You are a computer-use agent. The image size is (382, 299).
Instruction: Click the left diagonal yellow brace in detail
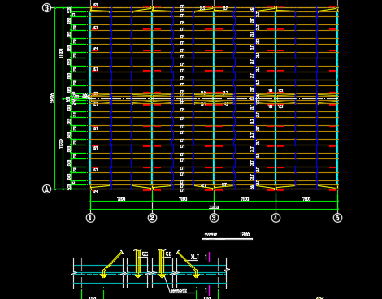click(x=111, y=264)
